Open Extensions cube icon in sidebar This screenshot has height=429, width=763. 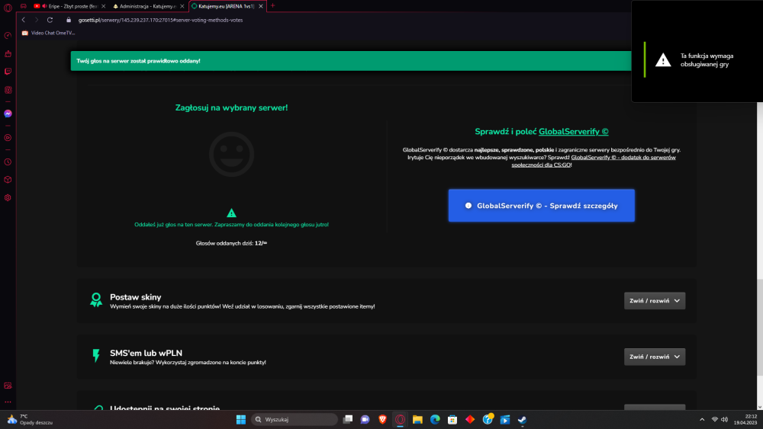pos(8,180)
